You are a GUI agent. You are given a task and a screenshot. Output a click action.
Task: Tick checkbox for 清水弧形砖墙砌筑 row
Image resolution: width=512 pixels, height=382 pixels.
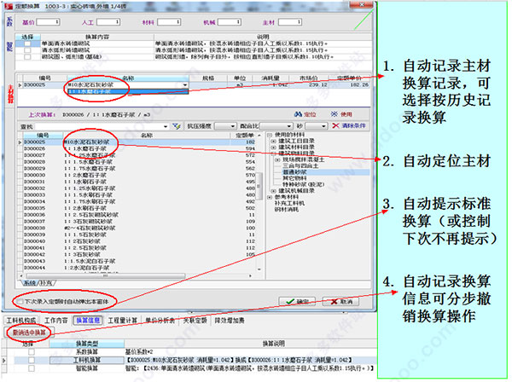(x=27, y=50)
